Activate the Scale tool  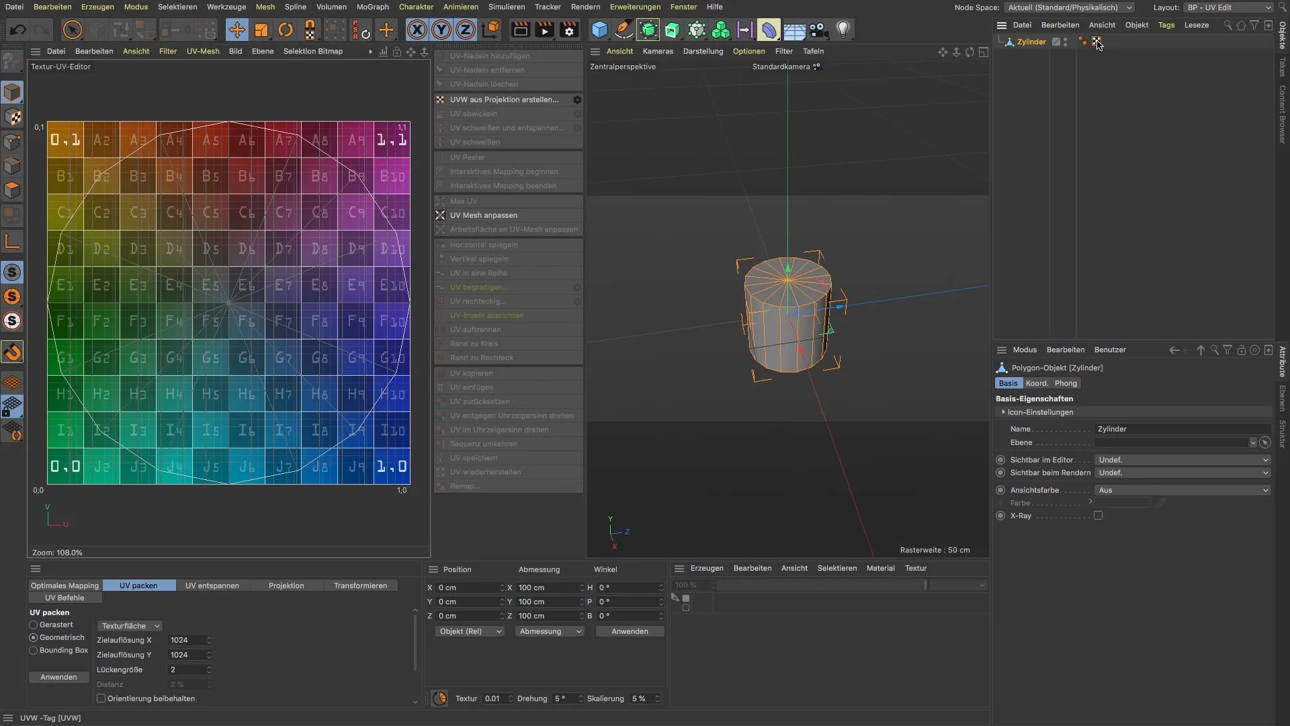coord(261,30)
